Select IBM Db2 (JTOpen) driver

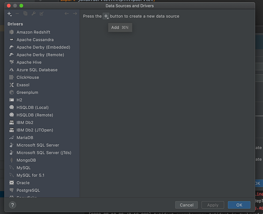[35, 130]
